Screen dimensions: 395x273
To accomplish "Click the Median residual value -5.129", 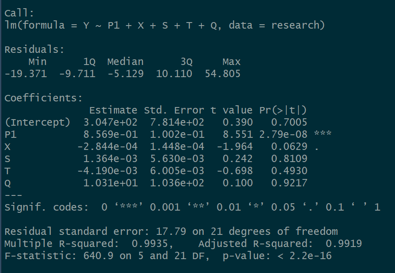I will coord(126,74).
